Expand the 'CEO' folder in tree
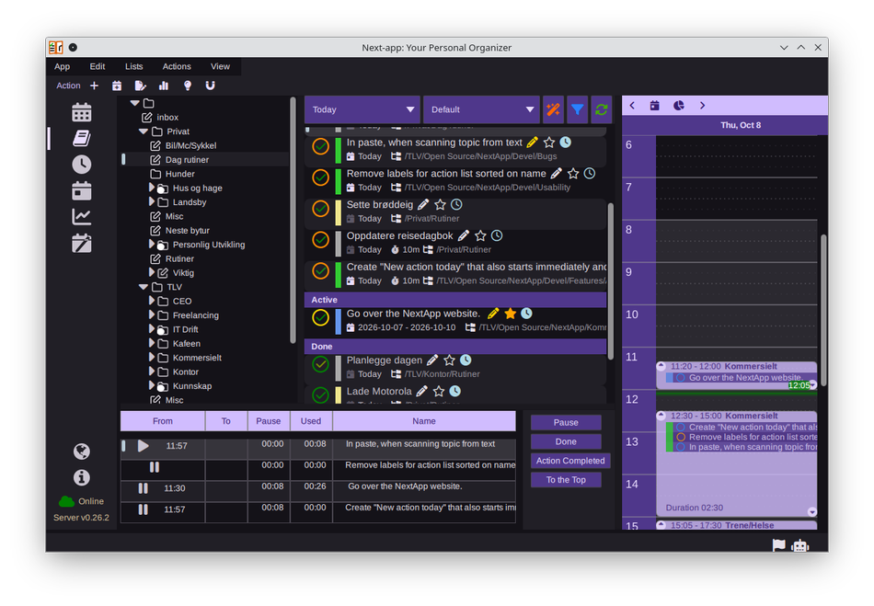Screen dimensions: 874x606 click(152, 301)
